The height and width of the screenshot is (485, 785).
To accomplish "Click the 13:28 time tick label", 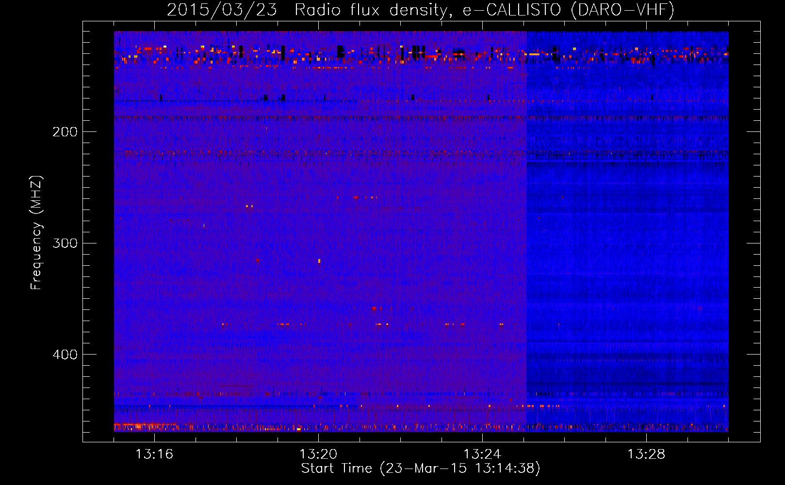I will coord(646,454).
